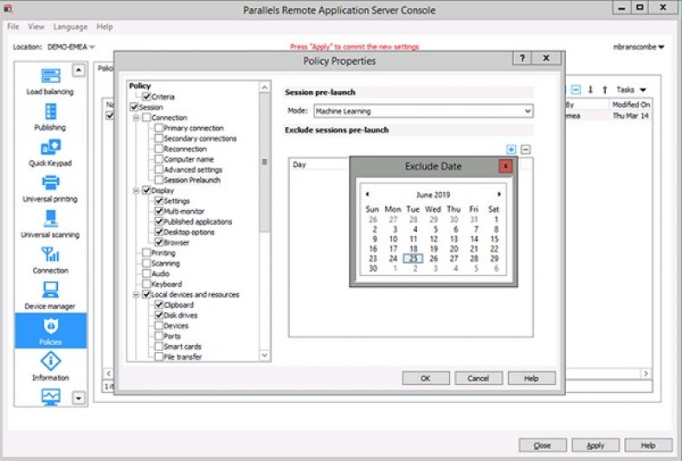Click the console app icon in title bar
This screenshot has height=461, width=682.
pos(9,9)
